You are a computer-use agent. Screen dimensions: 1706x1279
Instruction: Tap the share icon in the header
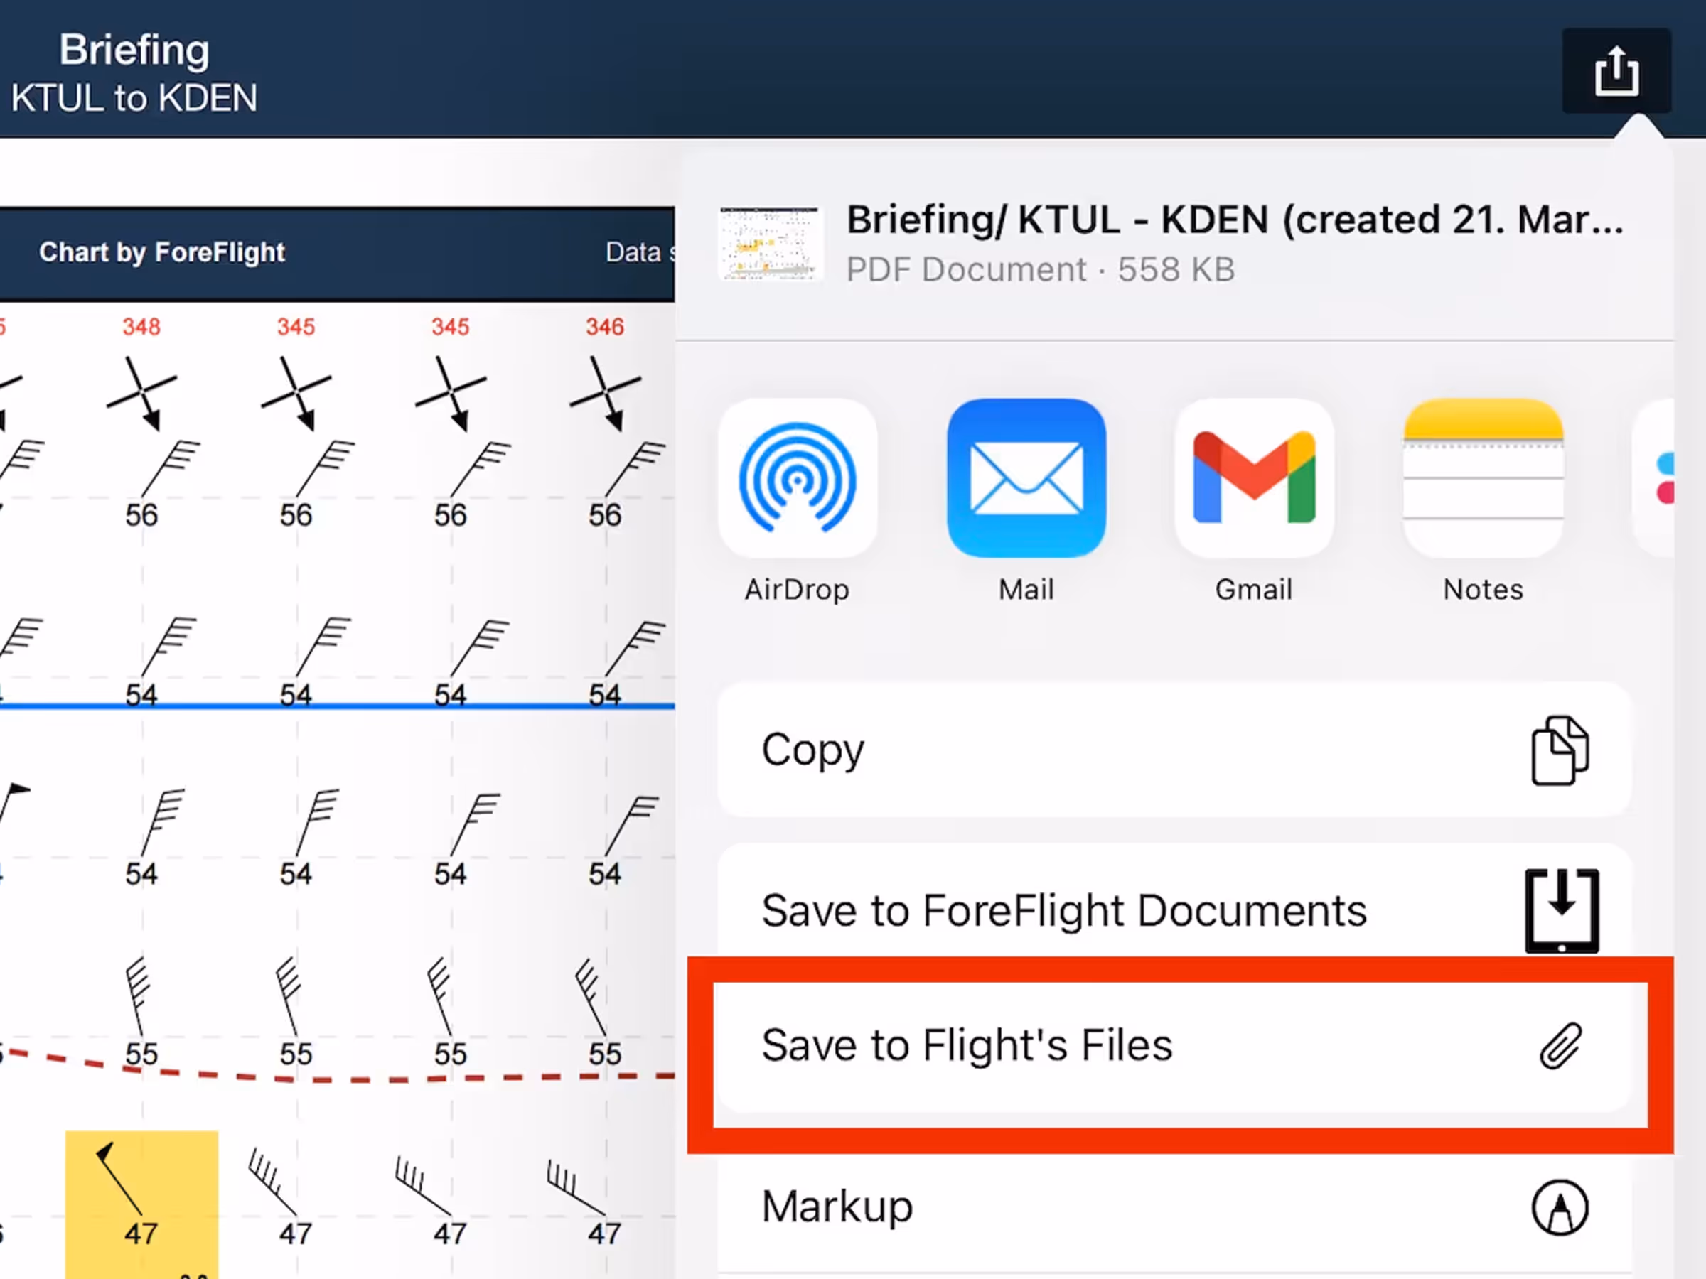(1616, 72)
